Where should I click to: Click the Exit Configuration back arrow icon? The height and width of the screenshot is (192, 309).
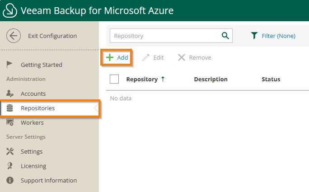(x=14, y=36)
